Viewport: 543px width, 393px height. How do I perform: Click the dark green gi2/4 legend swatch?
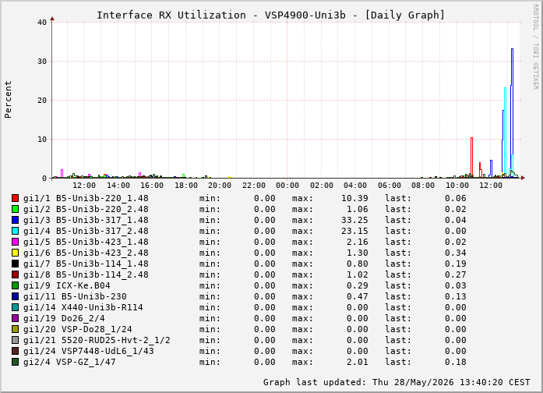tap(15, 362)
